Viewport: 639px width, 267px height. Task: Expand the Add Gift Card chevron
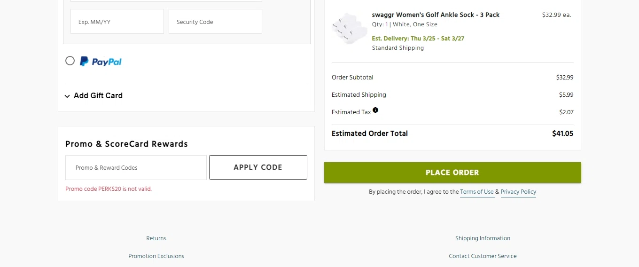click(x=67, y=96)
